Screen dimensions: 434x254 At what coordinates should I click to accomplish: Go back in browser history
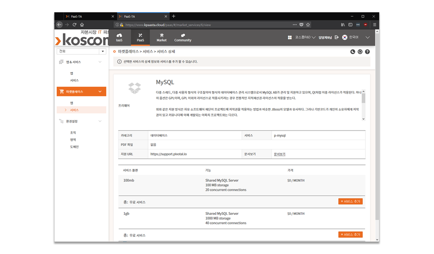(x=59, y=25)
